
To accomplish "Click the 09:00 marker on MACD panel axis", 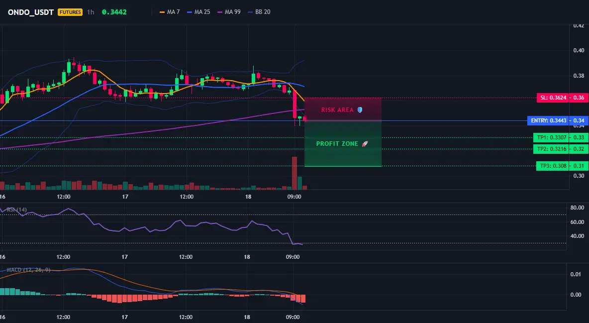I will pyautogui.click(x=293, y=317).
